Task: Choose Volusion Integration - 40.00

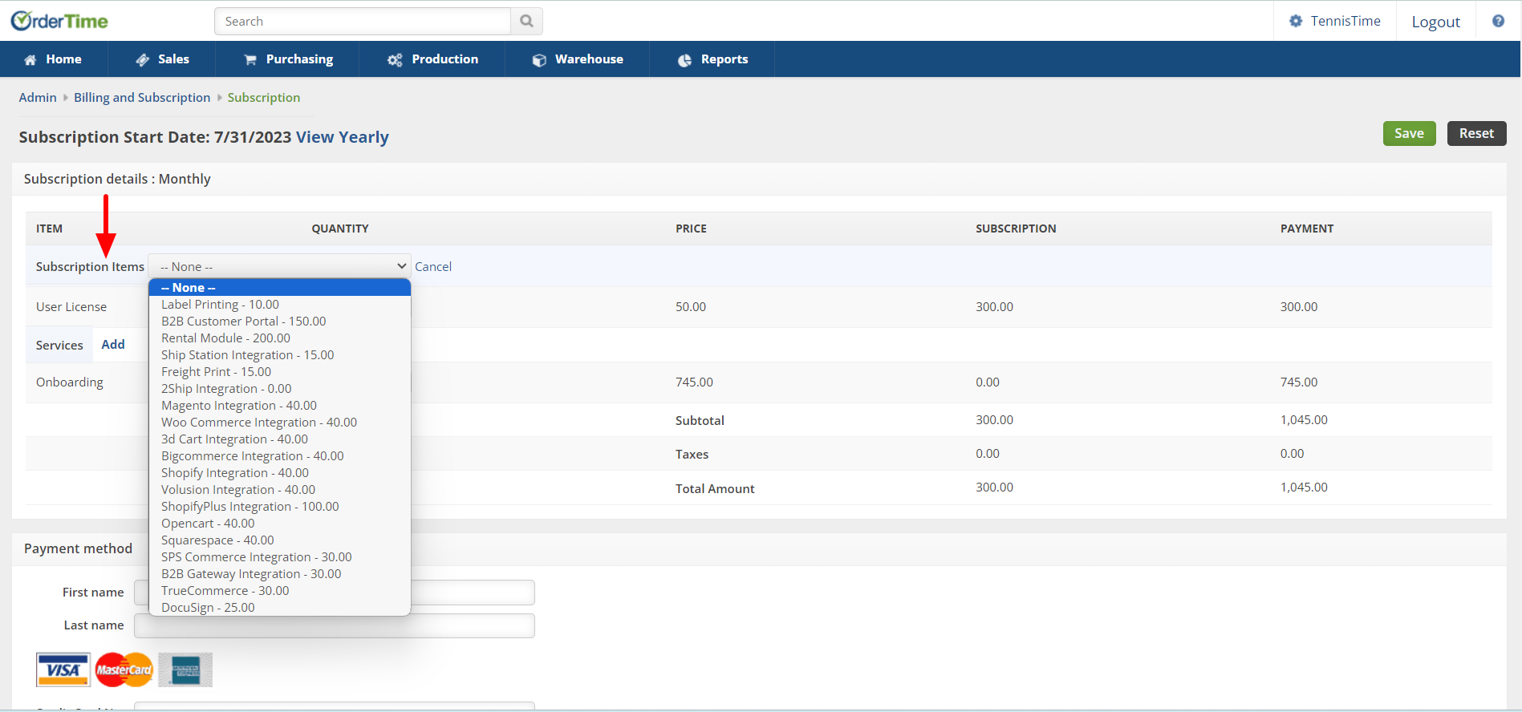Action: pos(280,490)
